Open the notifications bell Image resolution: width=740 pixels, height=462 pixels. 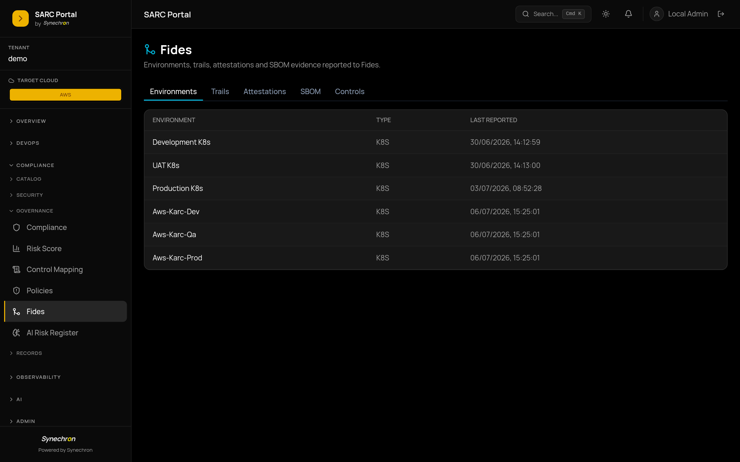click(x=628, y=14)
